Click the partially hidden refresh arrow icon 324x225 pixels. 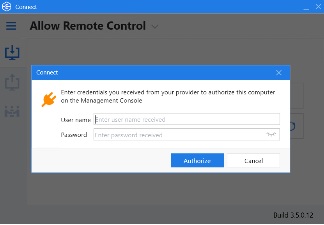292,126
